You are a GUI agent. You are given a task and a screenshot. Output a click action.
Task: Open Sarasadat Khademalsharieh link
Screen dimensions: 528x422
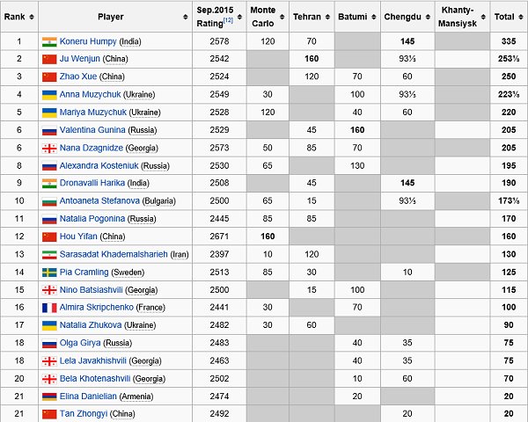(x=114, y=254)
